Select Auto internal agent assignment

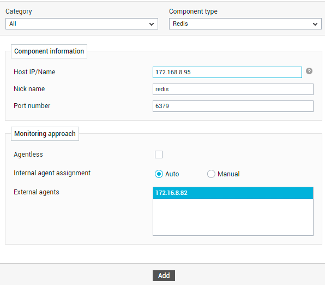[x=159, y=174]
